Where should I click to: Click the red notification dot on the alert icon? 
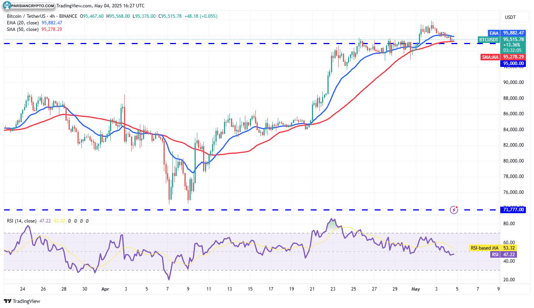tap(456, 207)
